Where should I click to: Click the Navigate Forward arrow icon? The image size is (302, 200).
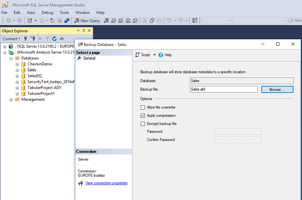pos(20,20)
